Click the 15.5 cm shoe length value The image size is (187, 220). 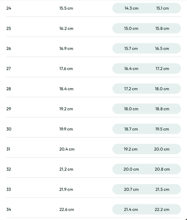(66, 8)
